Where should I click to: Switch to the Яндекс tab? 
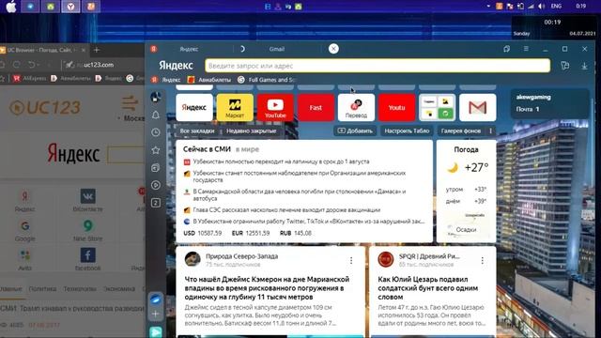click(189, 49)
